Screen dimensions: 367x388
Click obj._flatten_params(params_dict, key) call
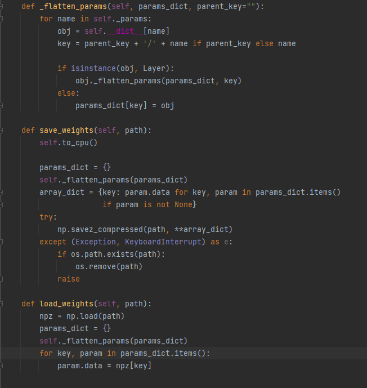pos(158,81)
